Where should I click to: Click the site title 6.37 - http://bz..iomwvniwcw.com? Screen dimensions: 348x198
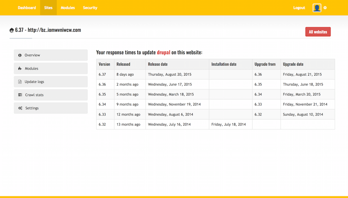(48, 30)
